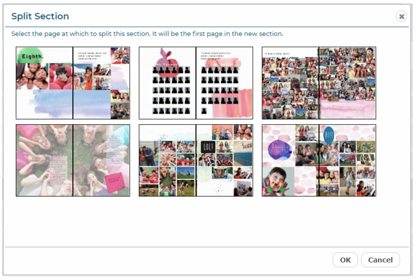Pick the page with the teal Hey! bubble

click(x=347, y=160)
